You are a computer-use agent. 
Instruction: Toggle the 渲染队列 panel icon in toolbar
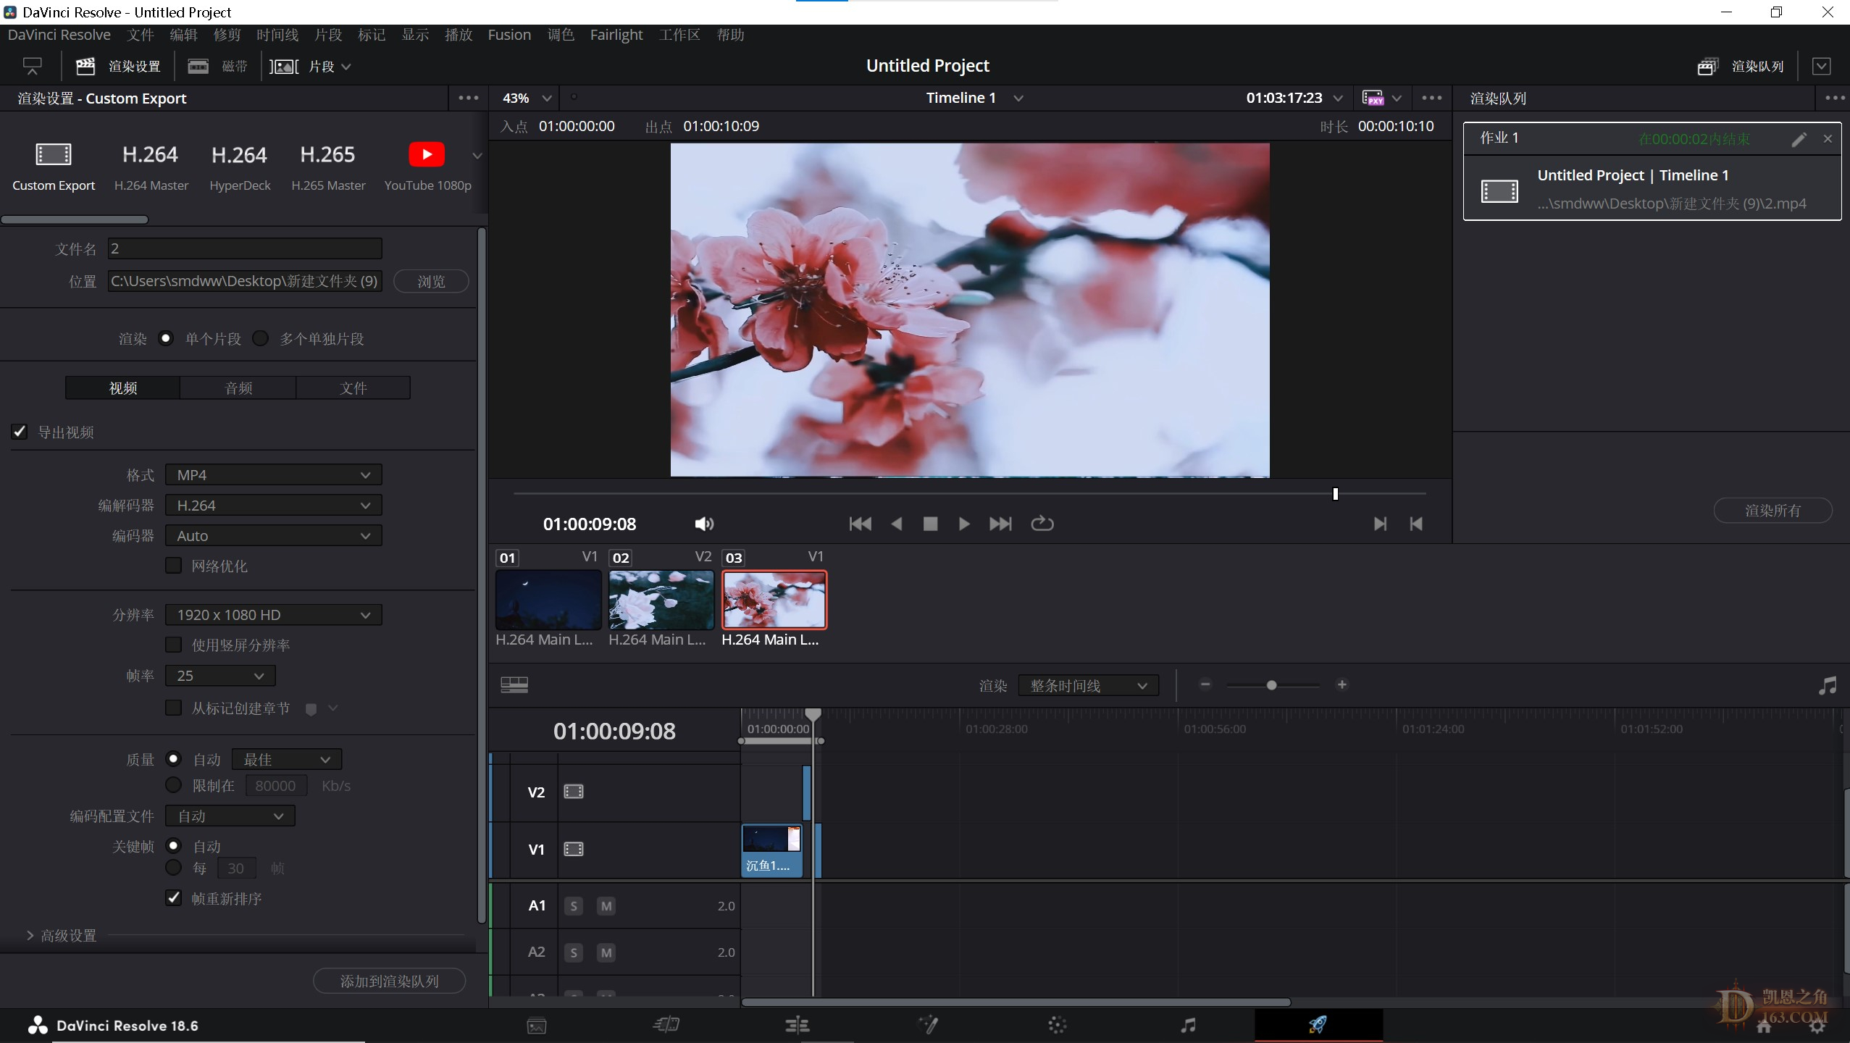pyautogui.click(x=1708, y=66)
